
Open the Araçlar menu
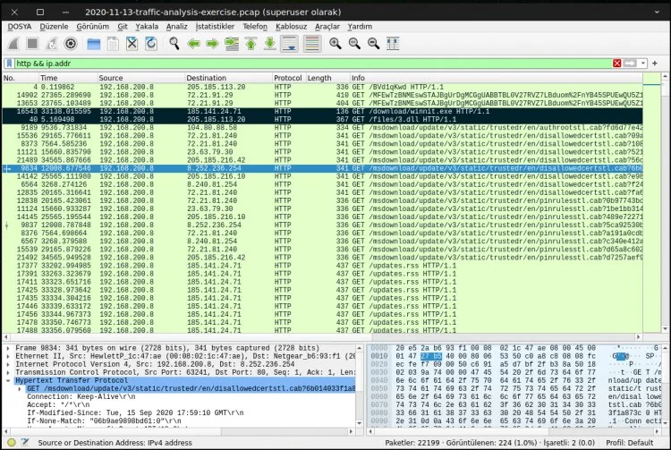[327, 27]
